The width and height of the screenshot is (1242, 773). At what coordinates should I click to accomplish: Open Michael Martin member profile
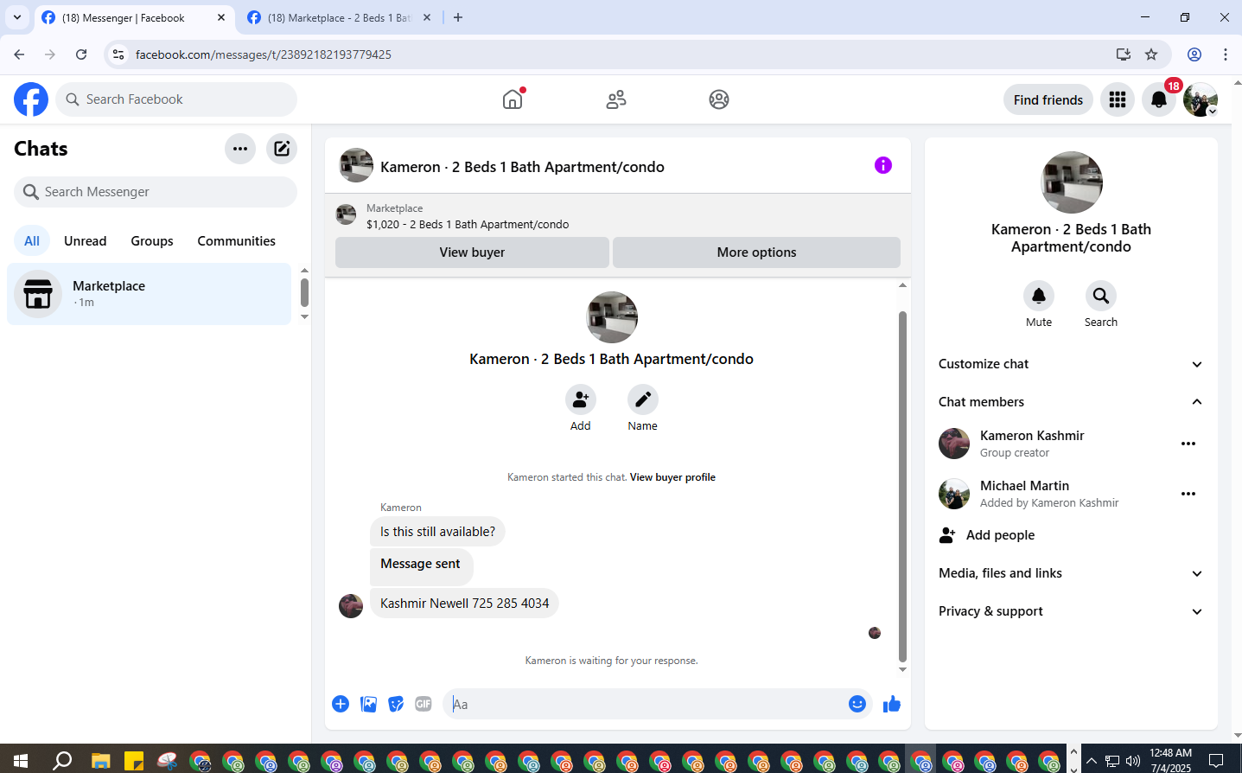(1029, 494)
